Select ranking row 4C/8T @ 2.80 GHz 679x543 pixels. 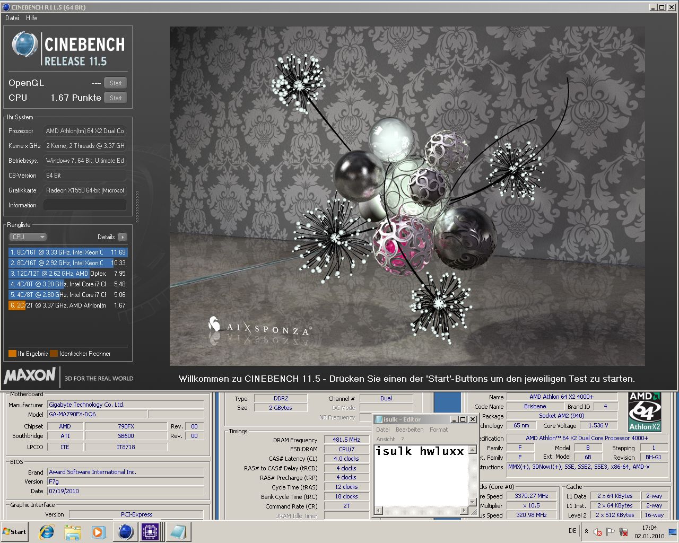[x=68, y=295]
